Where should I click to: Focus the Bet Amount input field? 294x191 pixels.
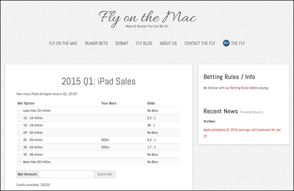click(67, 174)
